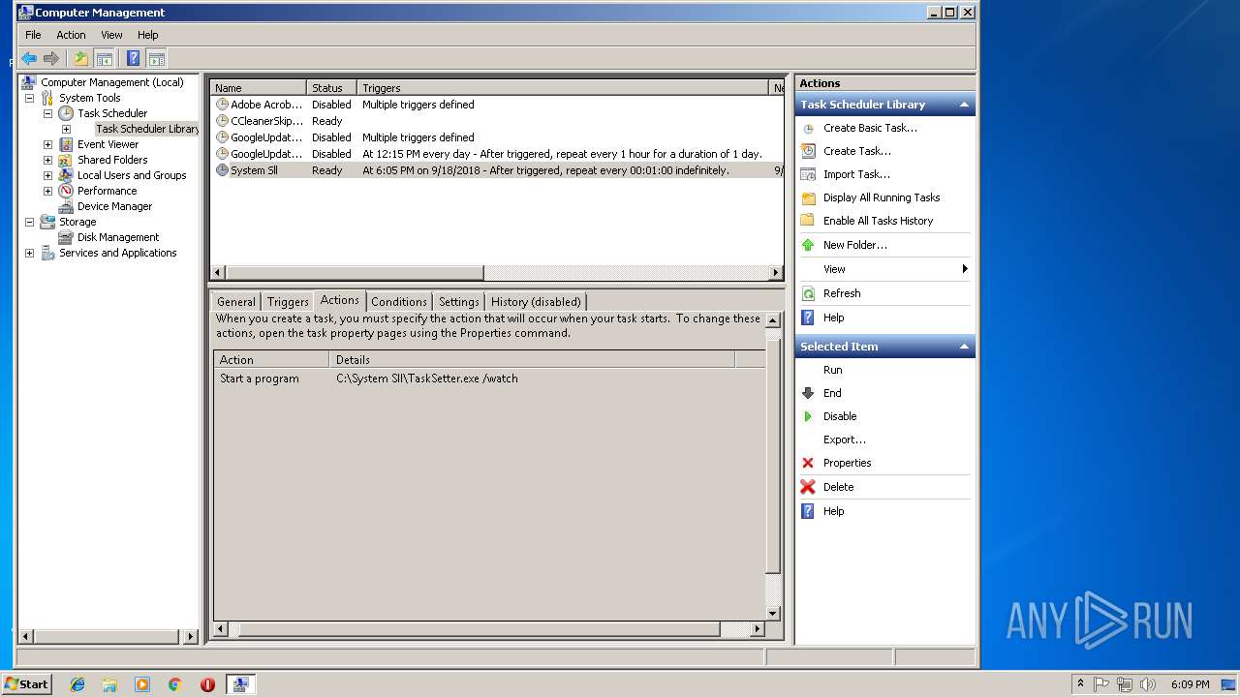Click the Performance tree icon
This screenshot has height=697, width=1240.
[66, 191]
